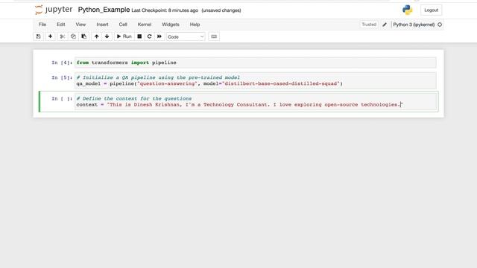Open the File menu
The image size is (477, 268).
tap(42, 25)
